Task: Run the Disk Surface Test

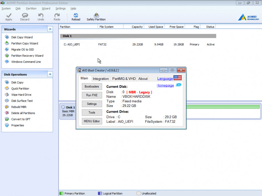Action: pos(22,101)
